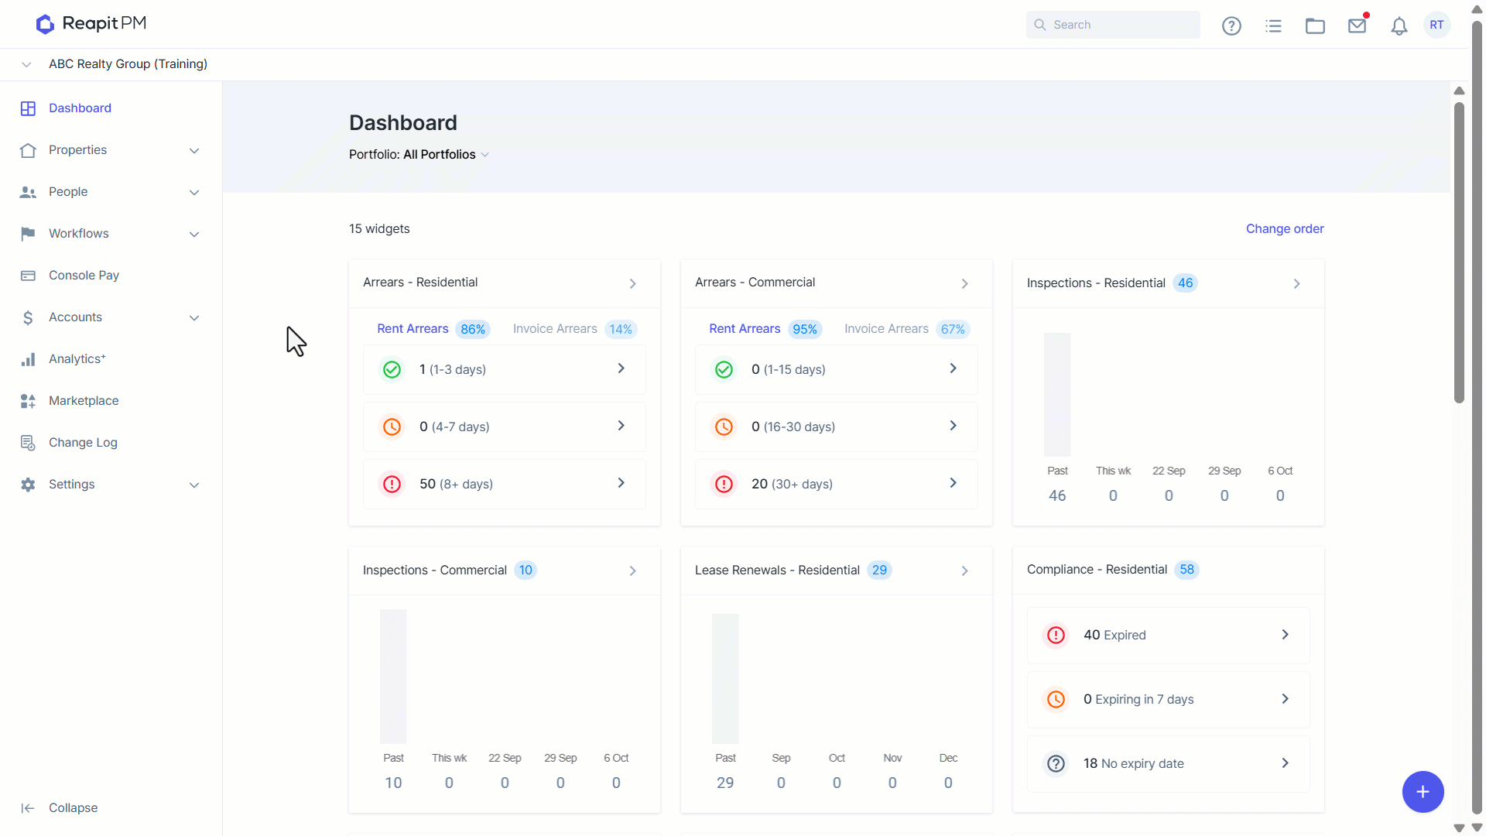This screenshot has height=836, width=1486.
Task: Switch to Invoice Arrears tab in Residential
Action: point(574,329)
